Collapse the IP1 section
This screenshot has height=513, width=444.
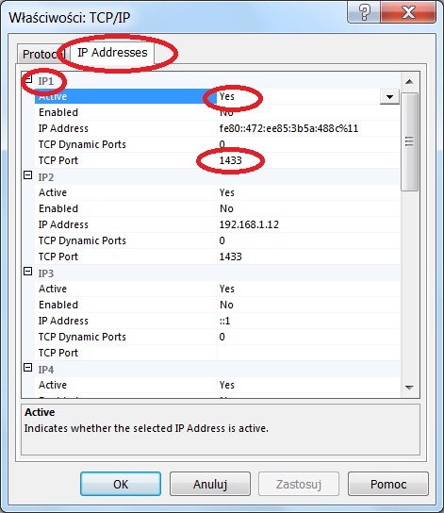[x=28, y=79]
